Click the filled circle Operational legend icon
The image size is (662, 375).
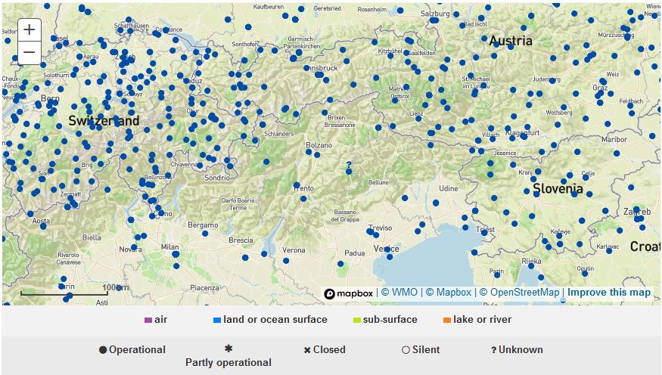[x=103, y=350]
